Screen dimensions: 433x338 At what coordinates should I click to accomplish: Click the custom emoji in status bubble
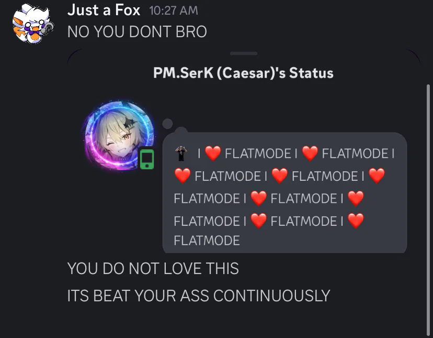click(181, 154)
